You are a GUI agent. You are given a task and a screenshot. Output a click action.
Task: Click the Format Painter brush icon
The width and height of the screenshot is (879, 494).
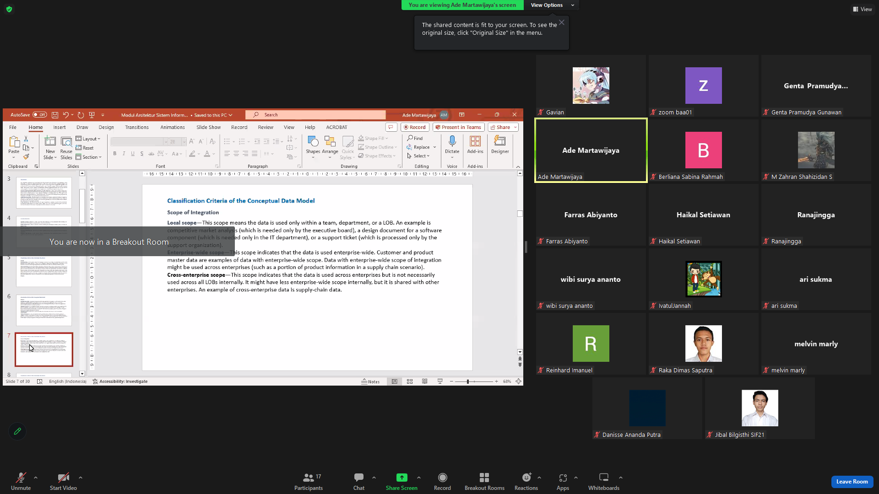(x=26, y=157)
